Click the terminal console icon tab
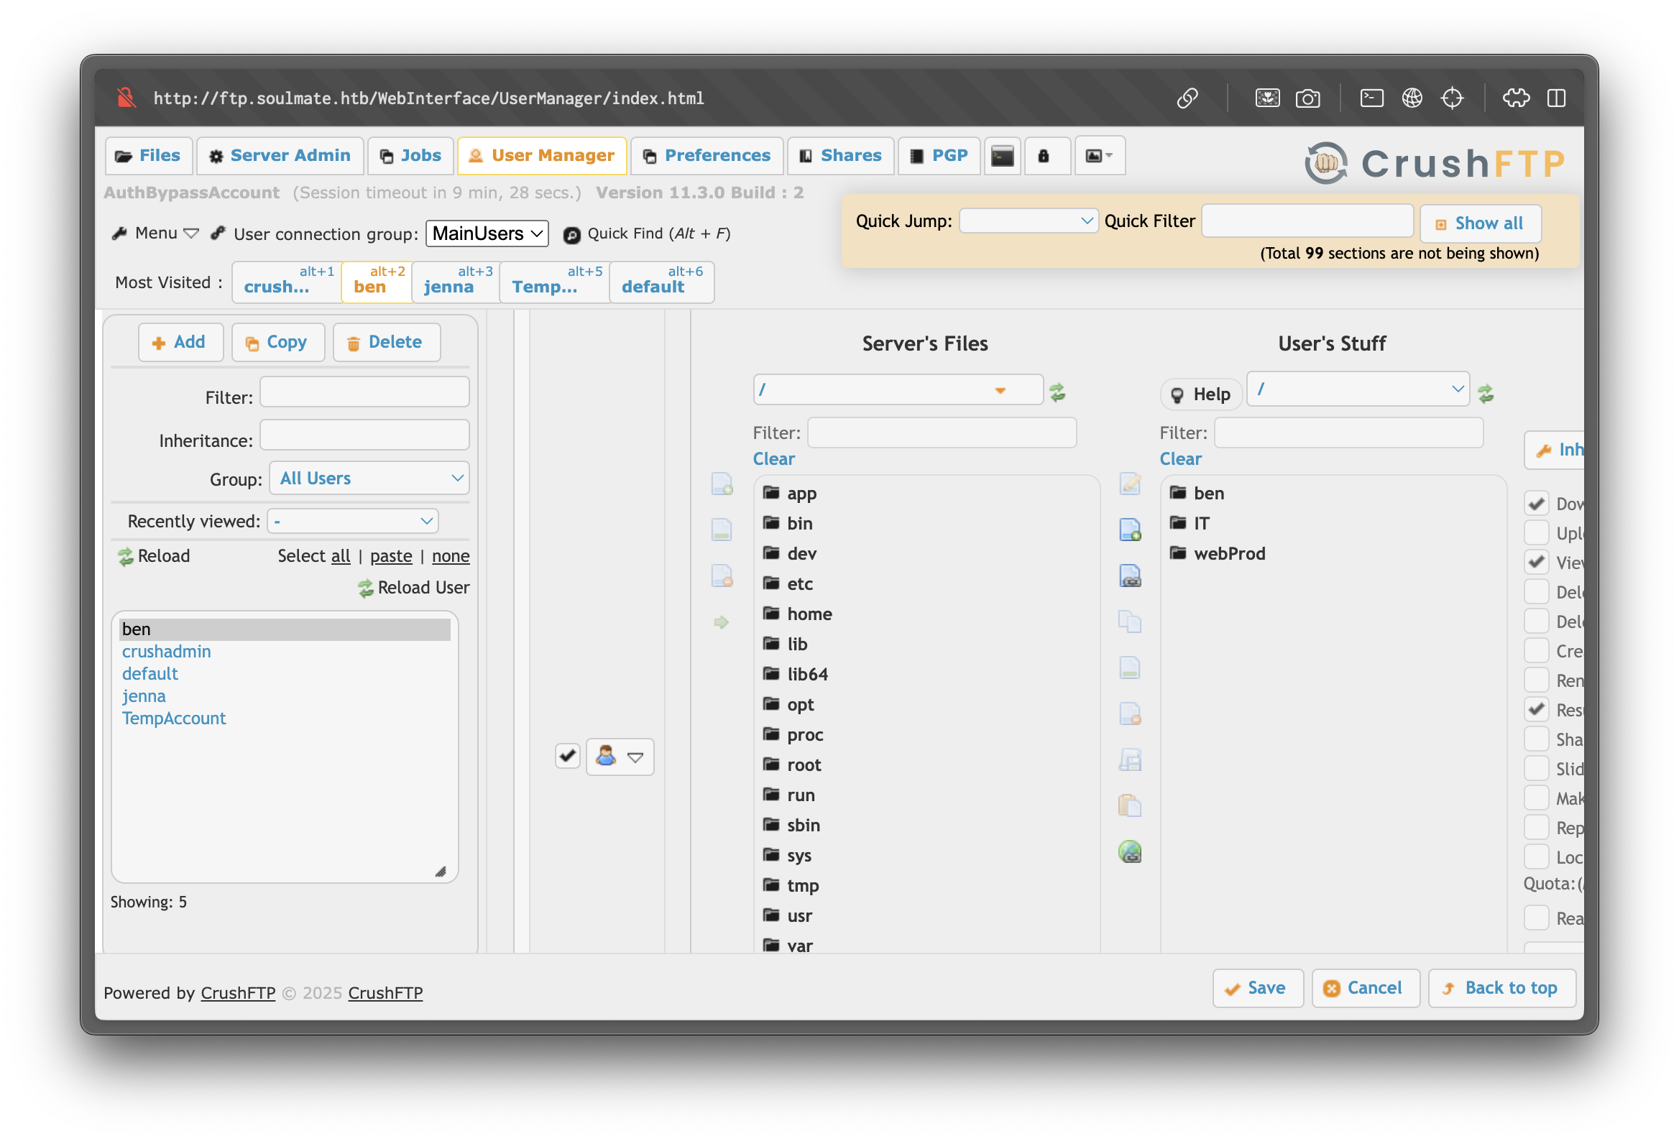Screen dimensions: 1679x1141 pos(1002,156)
